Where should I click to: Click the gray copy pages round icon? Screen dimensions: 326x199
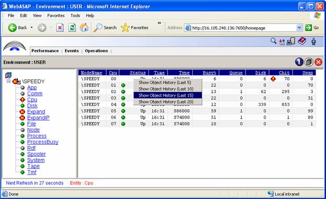[x=309, y=62]
